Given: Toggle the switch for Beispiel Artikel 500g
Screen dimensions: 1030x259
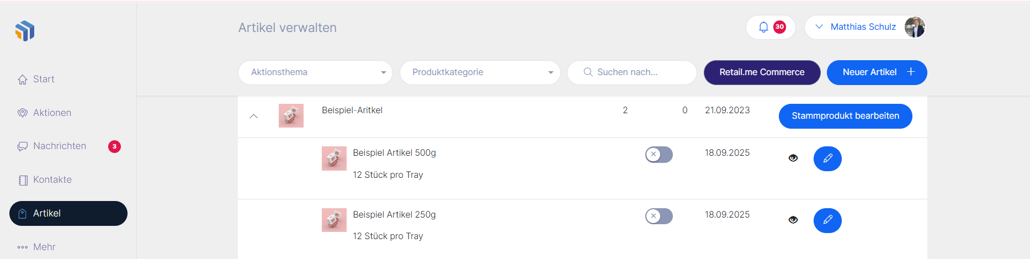Looking at the screenshot, I should 659,155.
